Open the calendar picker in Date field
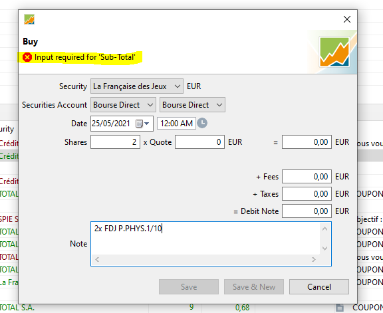The image size is (383, 313). pos(142,124)
